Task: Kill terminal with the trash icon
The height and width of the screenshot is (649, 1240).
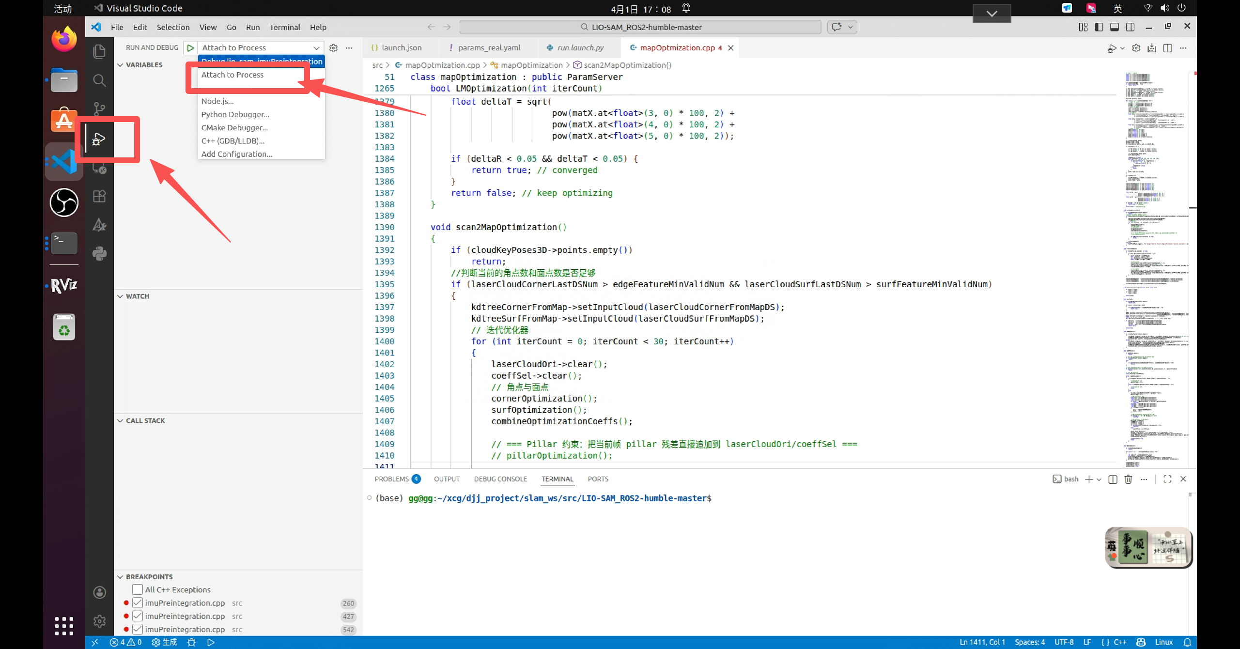Action: pos(1128,479)
